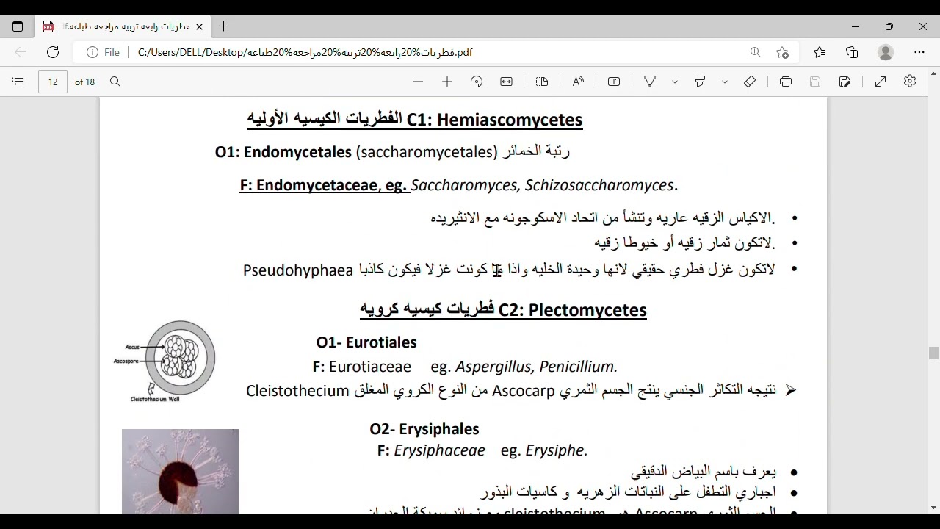Open the user profile avatar
The image size is (940, 529).
(886, 52)
